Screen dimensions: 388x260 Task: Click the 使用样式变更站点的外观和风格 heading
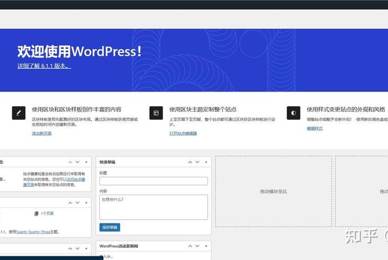click(346, 110)
